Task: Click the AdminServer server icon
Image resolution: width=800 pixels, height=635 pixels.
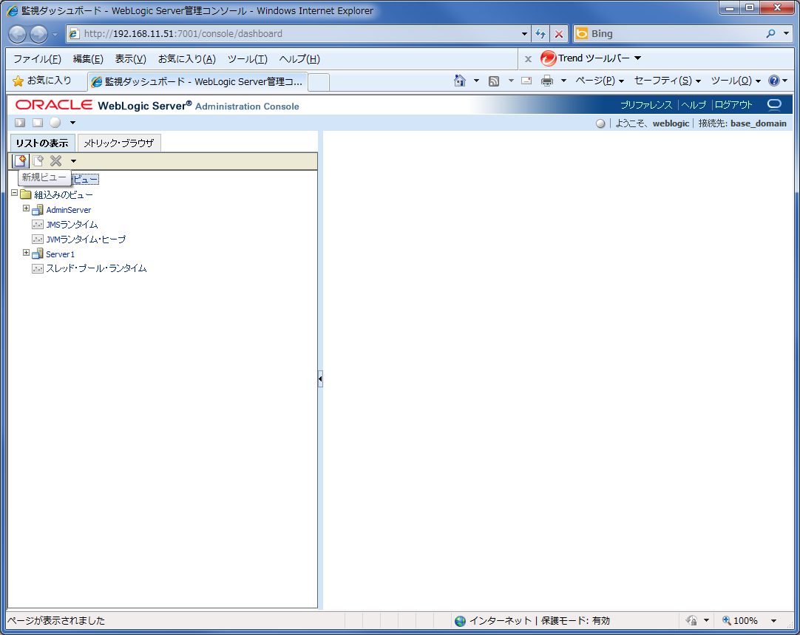Action: point(38,210)
